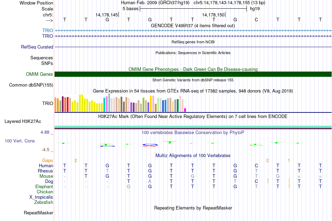Click the sequence direction arrow '--->' label

[x=50, y=20]
